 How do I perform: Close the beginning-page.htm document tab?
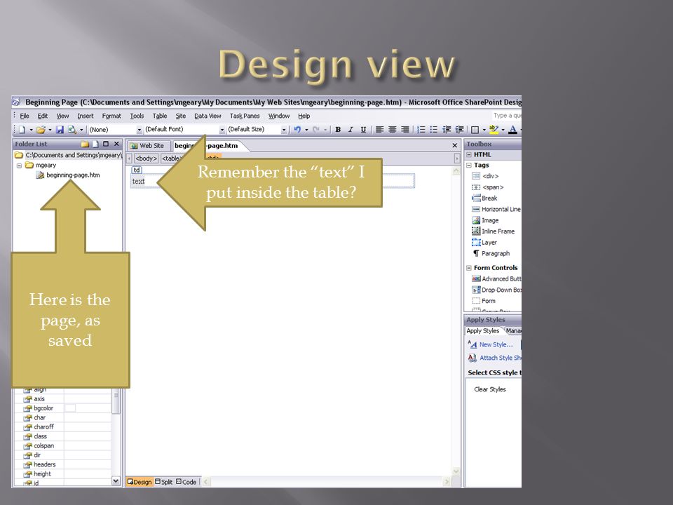click(454, 146)
